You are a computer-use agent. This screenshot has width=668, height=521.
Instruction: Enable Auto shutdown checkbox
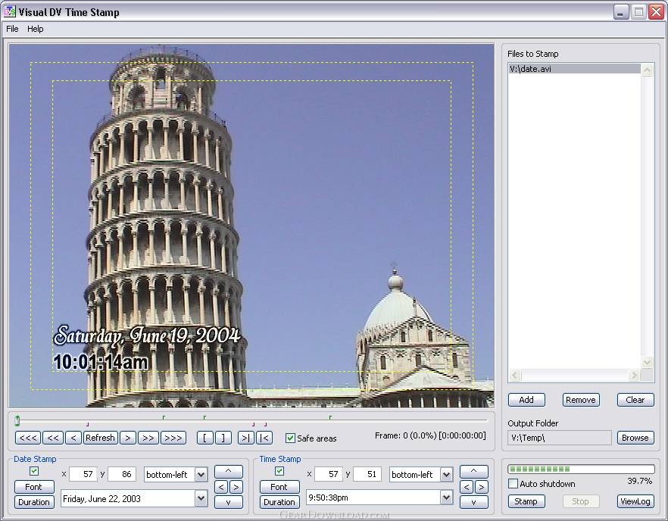click(x=513, y=483)
